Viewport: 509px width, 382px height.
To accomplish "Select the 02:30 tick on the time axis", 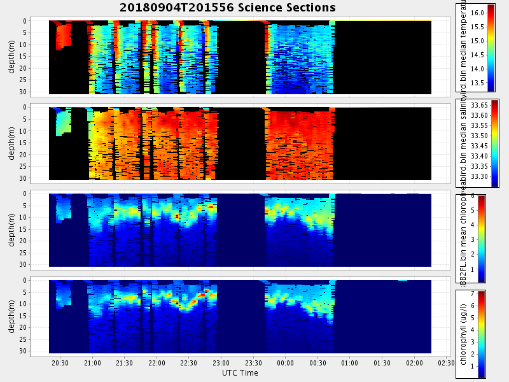I will click(446, 363).
